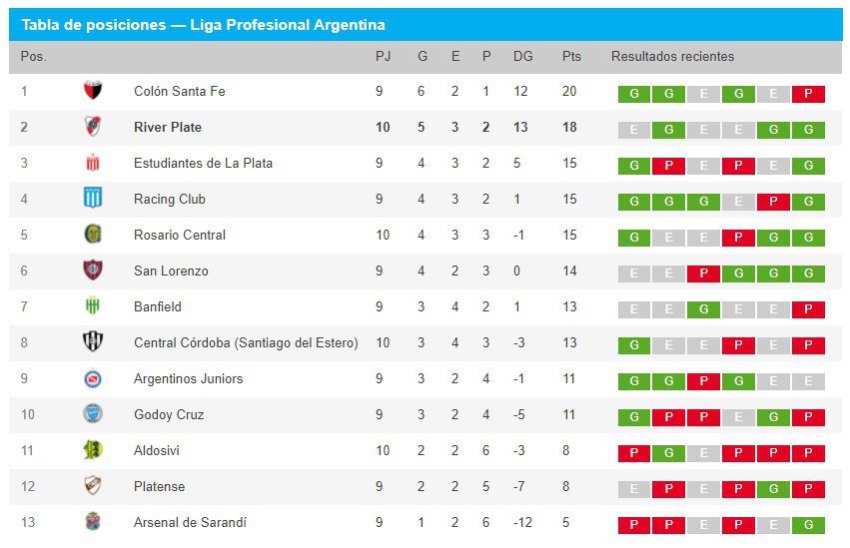Click the Platense club crest

click(x=93, y=486)
